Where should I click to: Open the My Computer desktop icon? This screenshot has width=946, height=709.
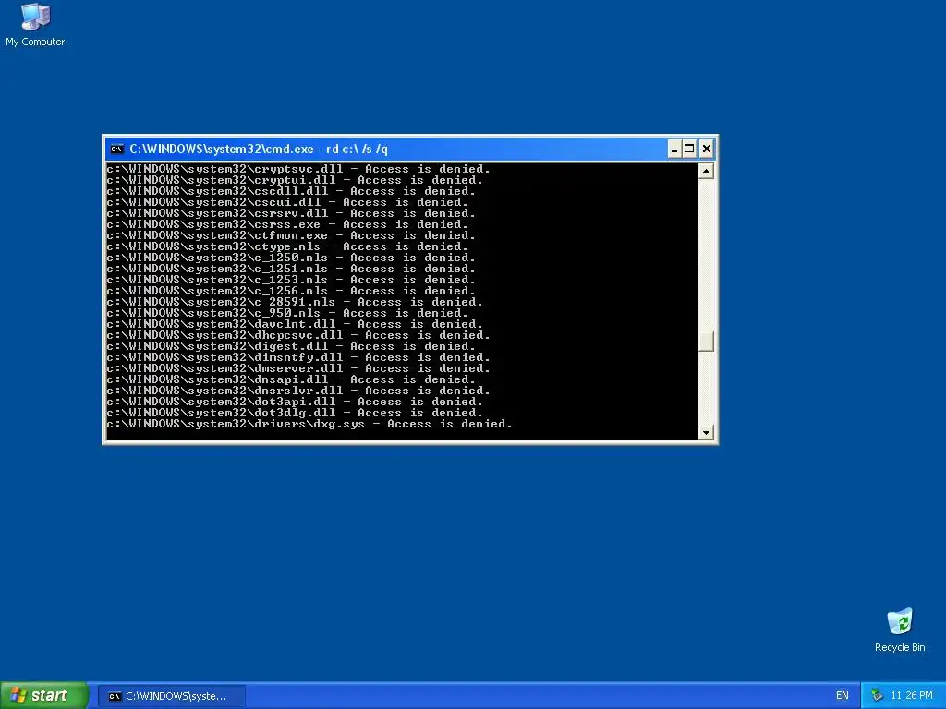(x=35, y=25)
